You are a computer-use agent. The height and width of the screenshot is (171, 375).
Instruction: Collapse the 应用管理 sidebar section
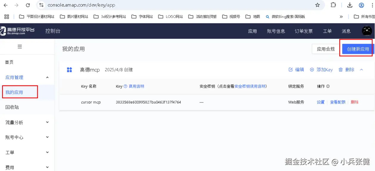[x=27, y=77]
